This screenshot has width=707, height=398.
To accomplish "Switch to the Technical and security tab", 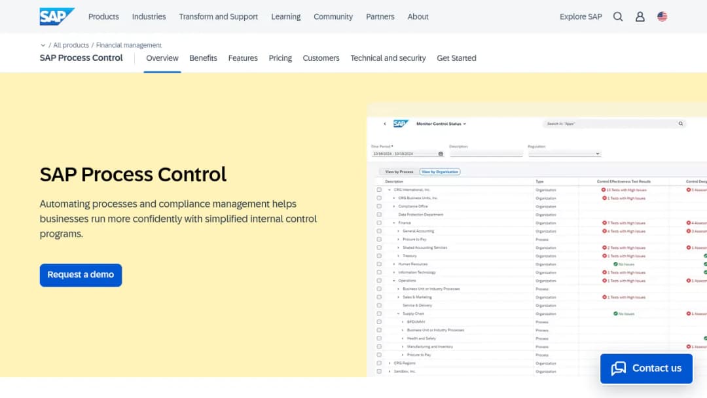I will (x=388, y=58).
